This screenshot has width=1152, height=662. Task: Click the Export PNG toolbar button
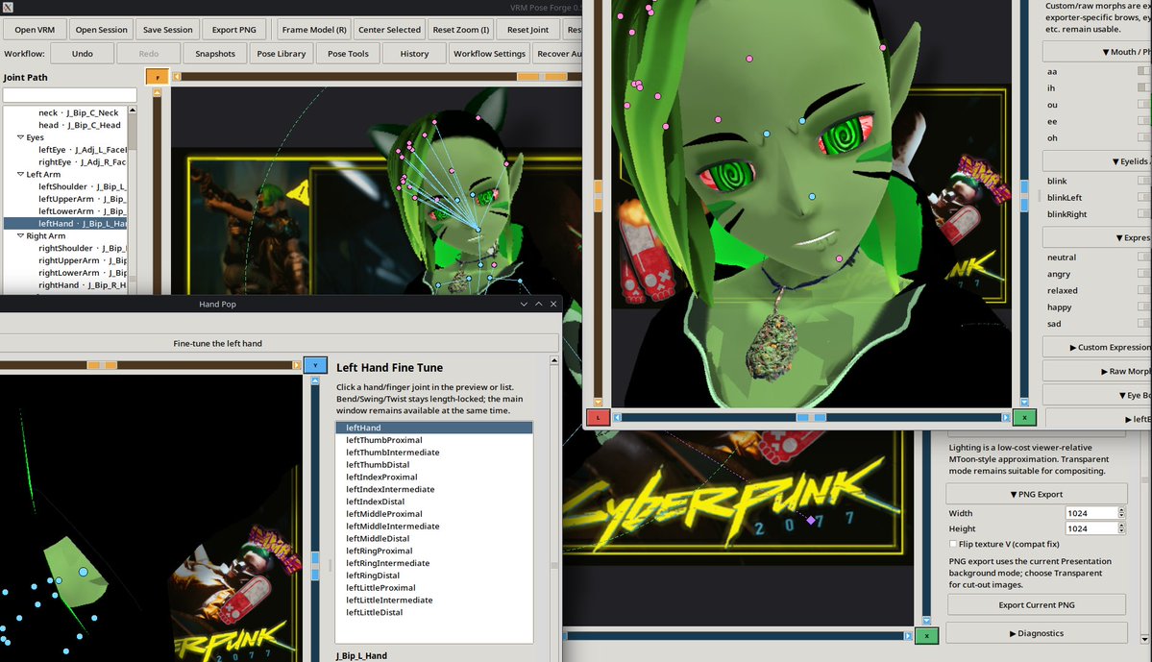point(234,30)
